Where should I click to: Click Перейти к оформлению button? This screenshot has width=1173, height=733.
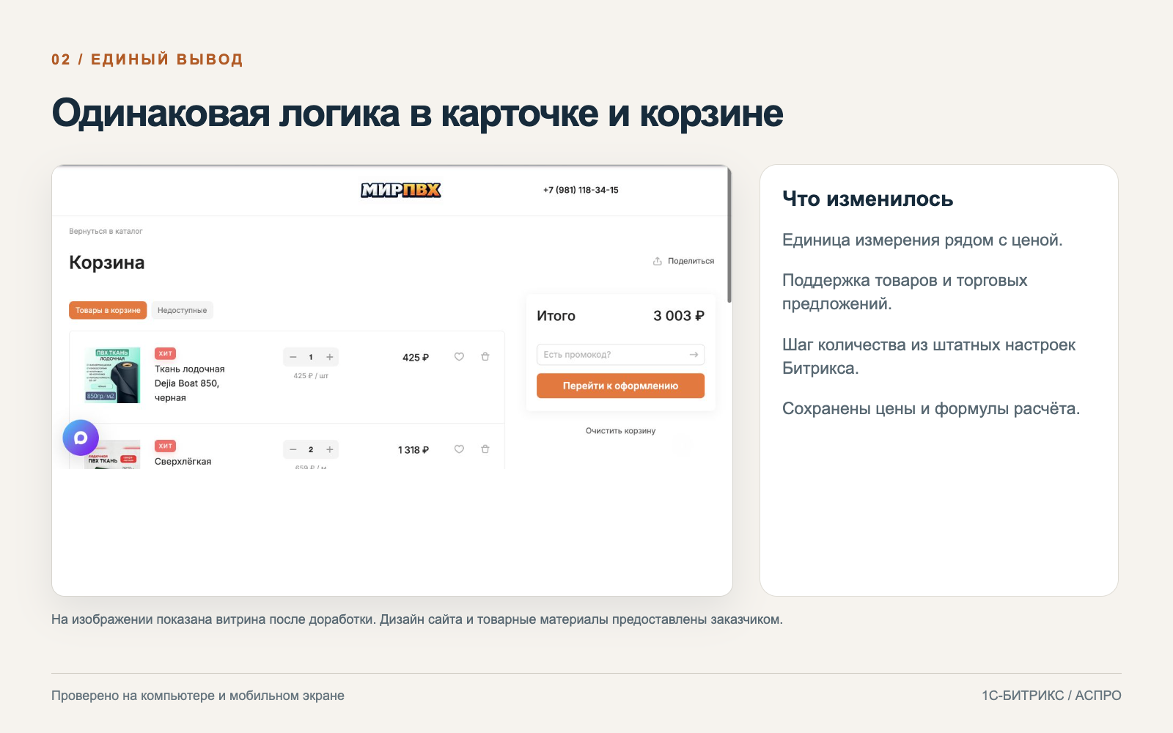[x=620, y=386]
